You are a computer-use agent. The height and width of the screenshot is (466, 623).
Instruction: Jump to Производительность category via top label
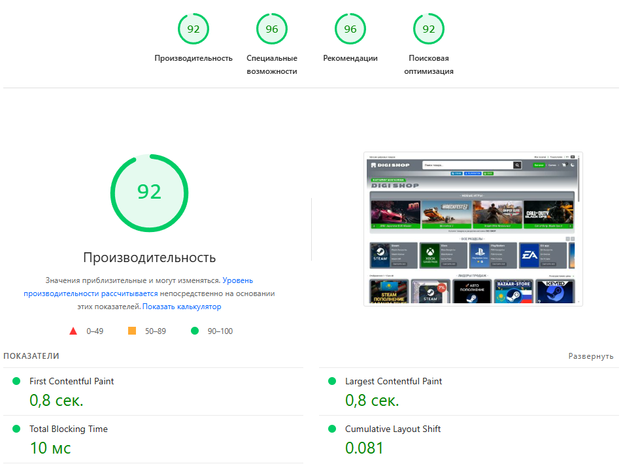[194, 58]
